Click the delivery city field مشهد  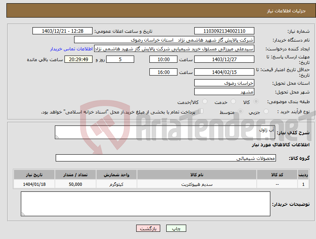coord(224,92)
